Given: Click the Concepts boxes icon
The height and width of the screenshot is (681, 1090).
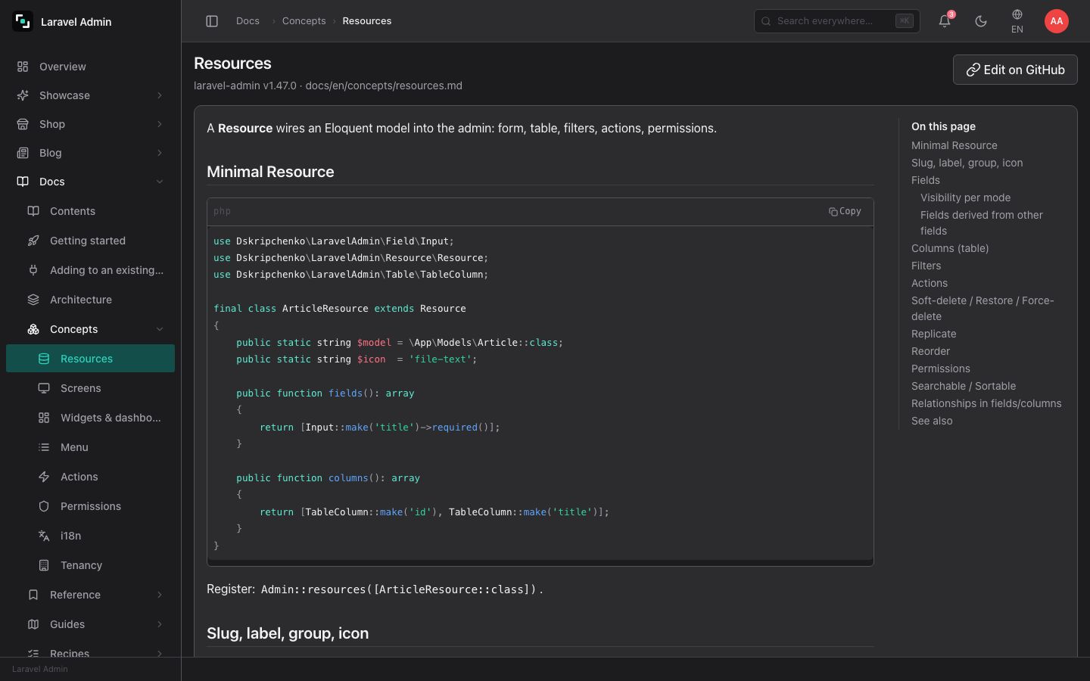Looking at the screenshot, I should tap(33, 329).
